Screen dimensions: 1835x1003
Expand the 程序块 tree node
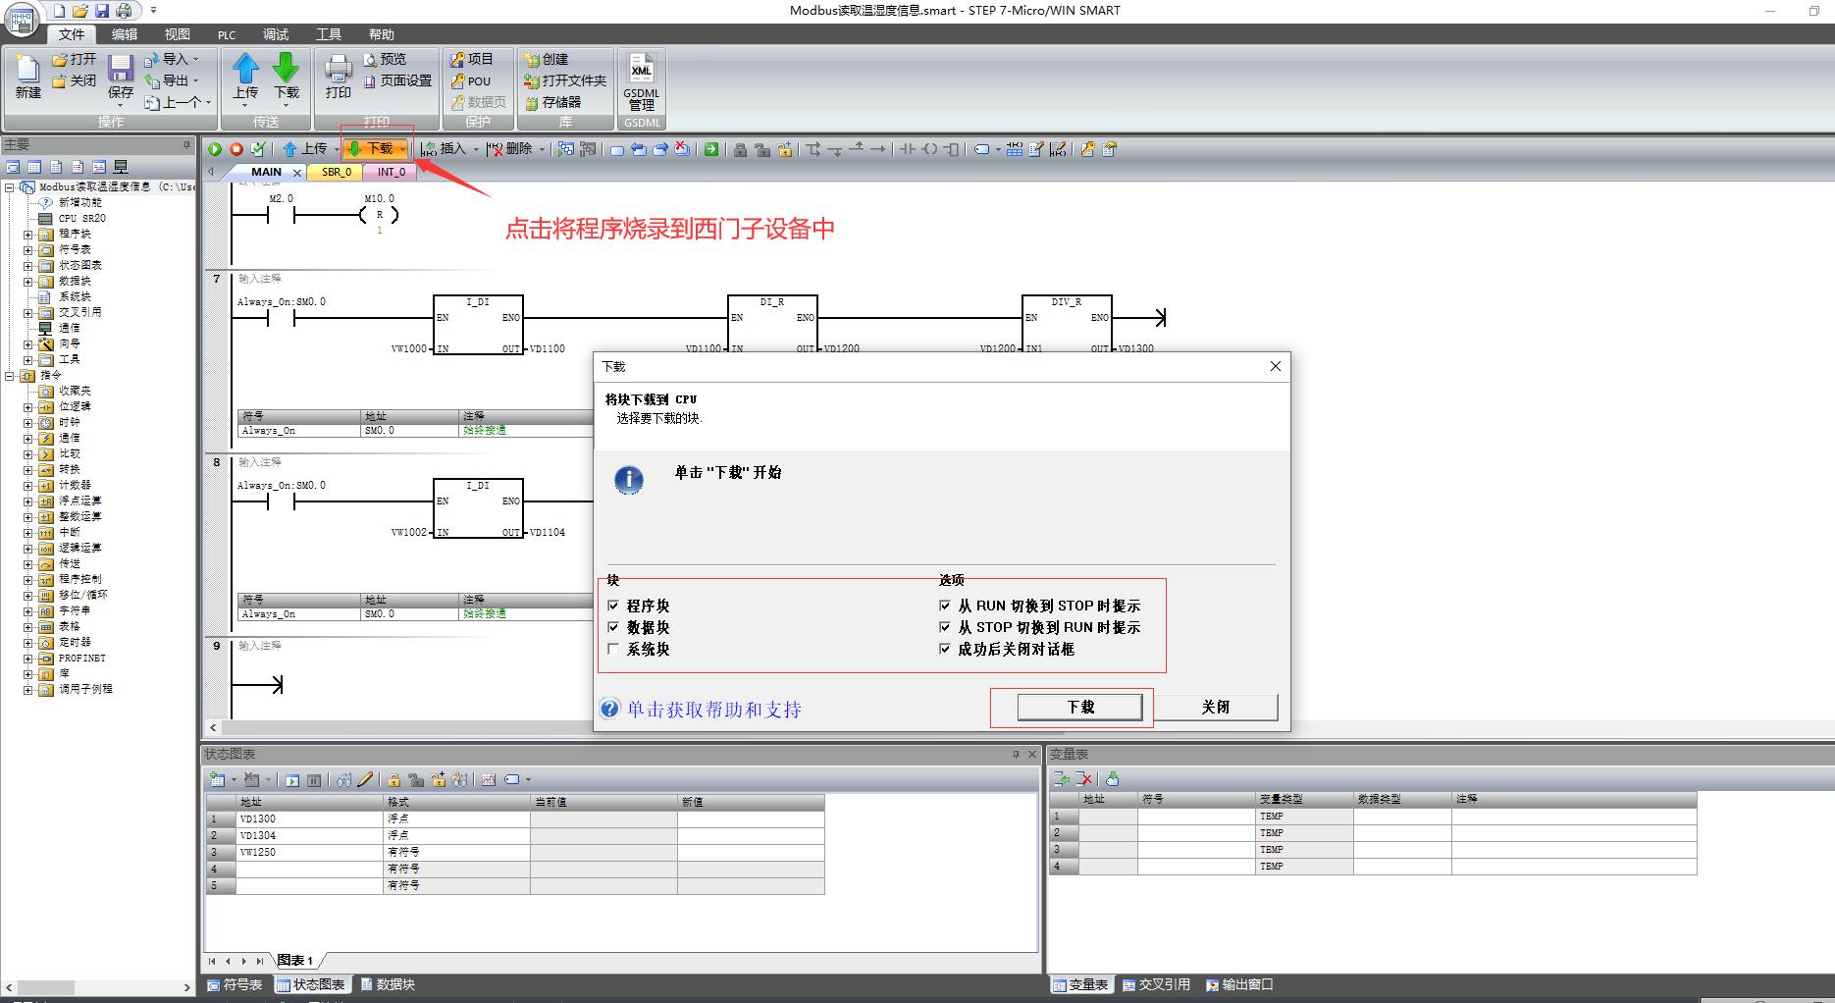(28, 235)
